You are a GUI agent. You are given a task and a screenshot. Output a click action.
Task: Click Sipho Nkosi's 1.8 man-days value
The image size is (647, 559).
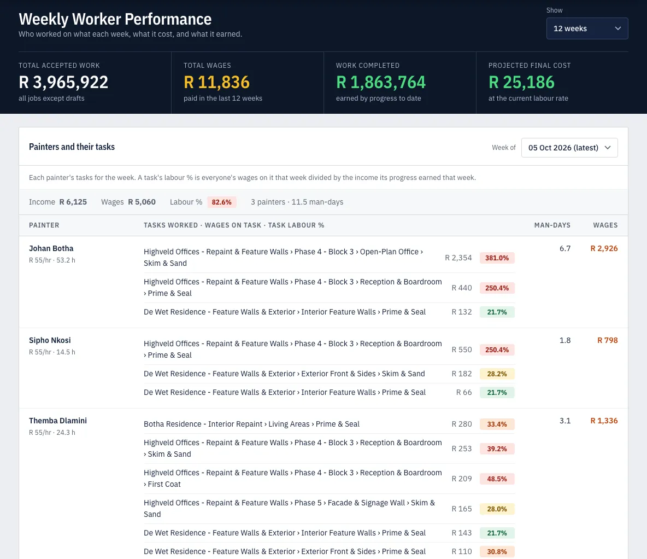point(565,340)
